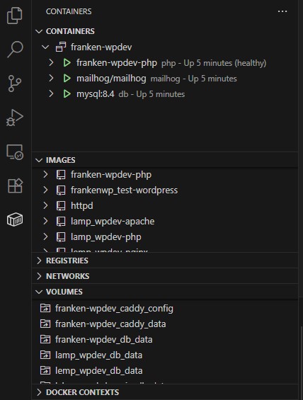303x400 pixels.
Task: Open the Remote Explorer view icon
Action: tap(15, 152)
